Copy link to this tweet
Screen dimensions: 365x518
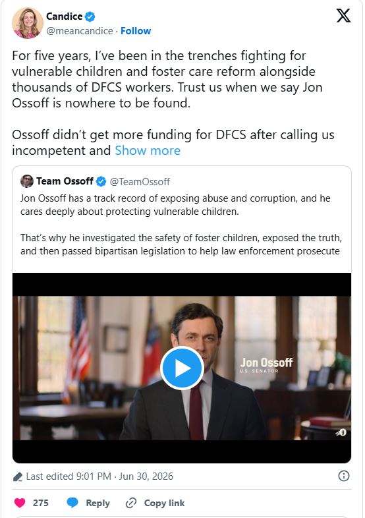click(155, 503)
